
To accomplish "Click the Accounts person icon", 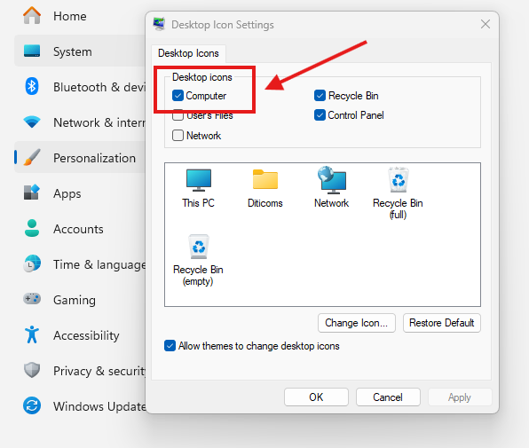I will tap(32, 228).
